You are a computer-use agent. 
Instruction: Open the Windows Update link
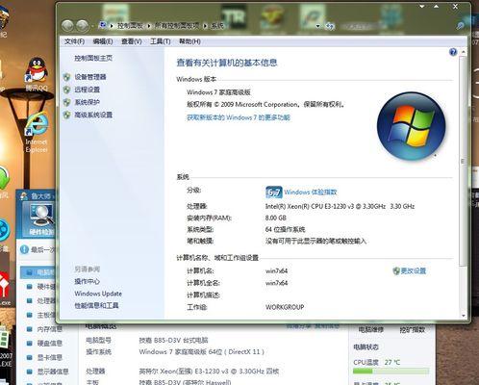98,294
